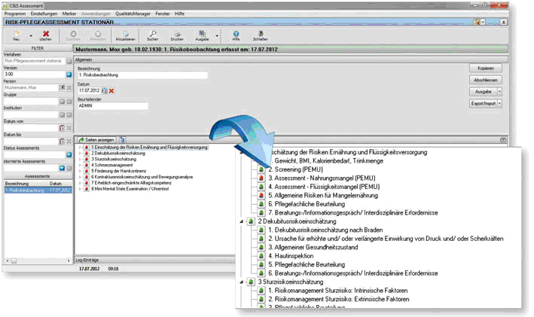Screen dimensions: 534x317
Task: Click the collapse icon on the tree panel header
Action: [503, 139]
